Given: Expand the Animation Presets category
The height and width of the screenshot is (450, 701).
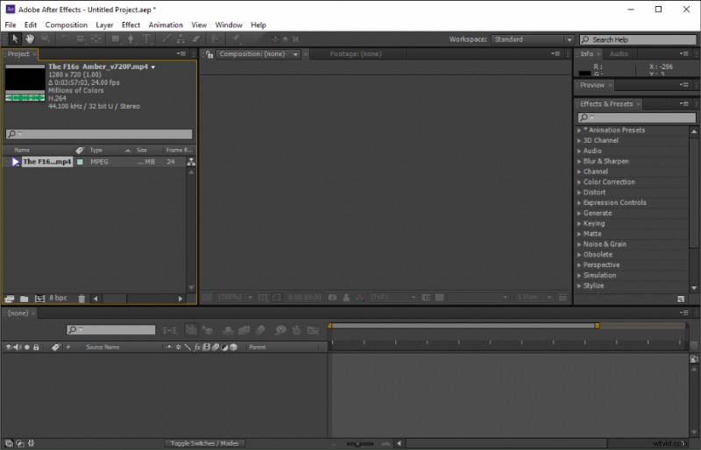Looking at the screenshot, I should click(x=579, y=130).
